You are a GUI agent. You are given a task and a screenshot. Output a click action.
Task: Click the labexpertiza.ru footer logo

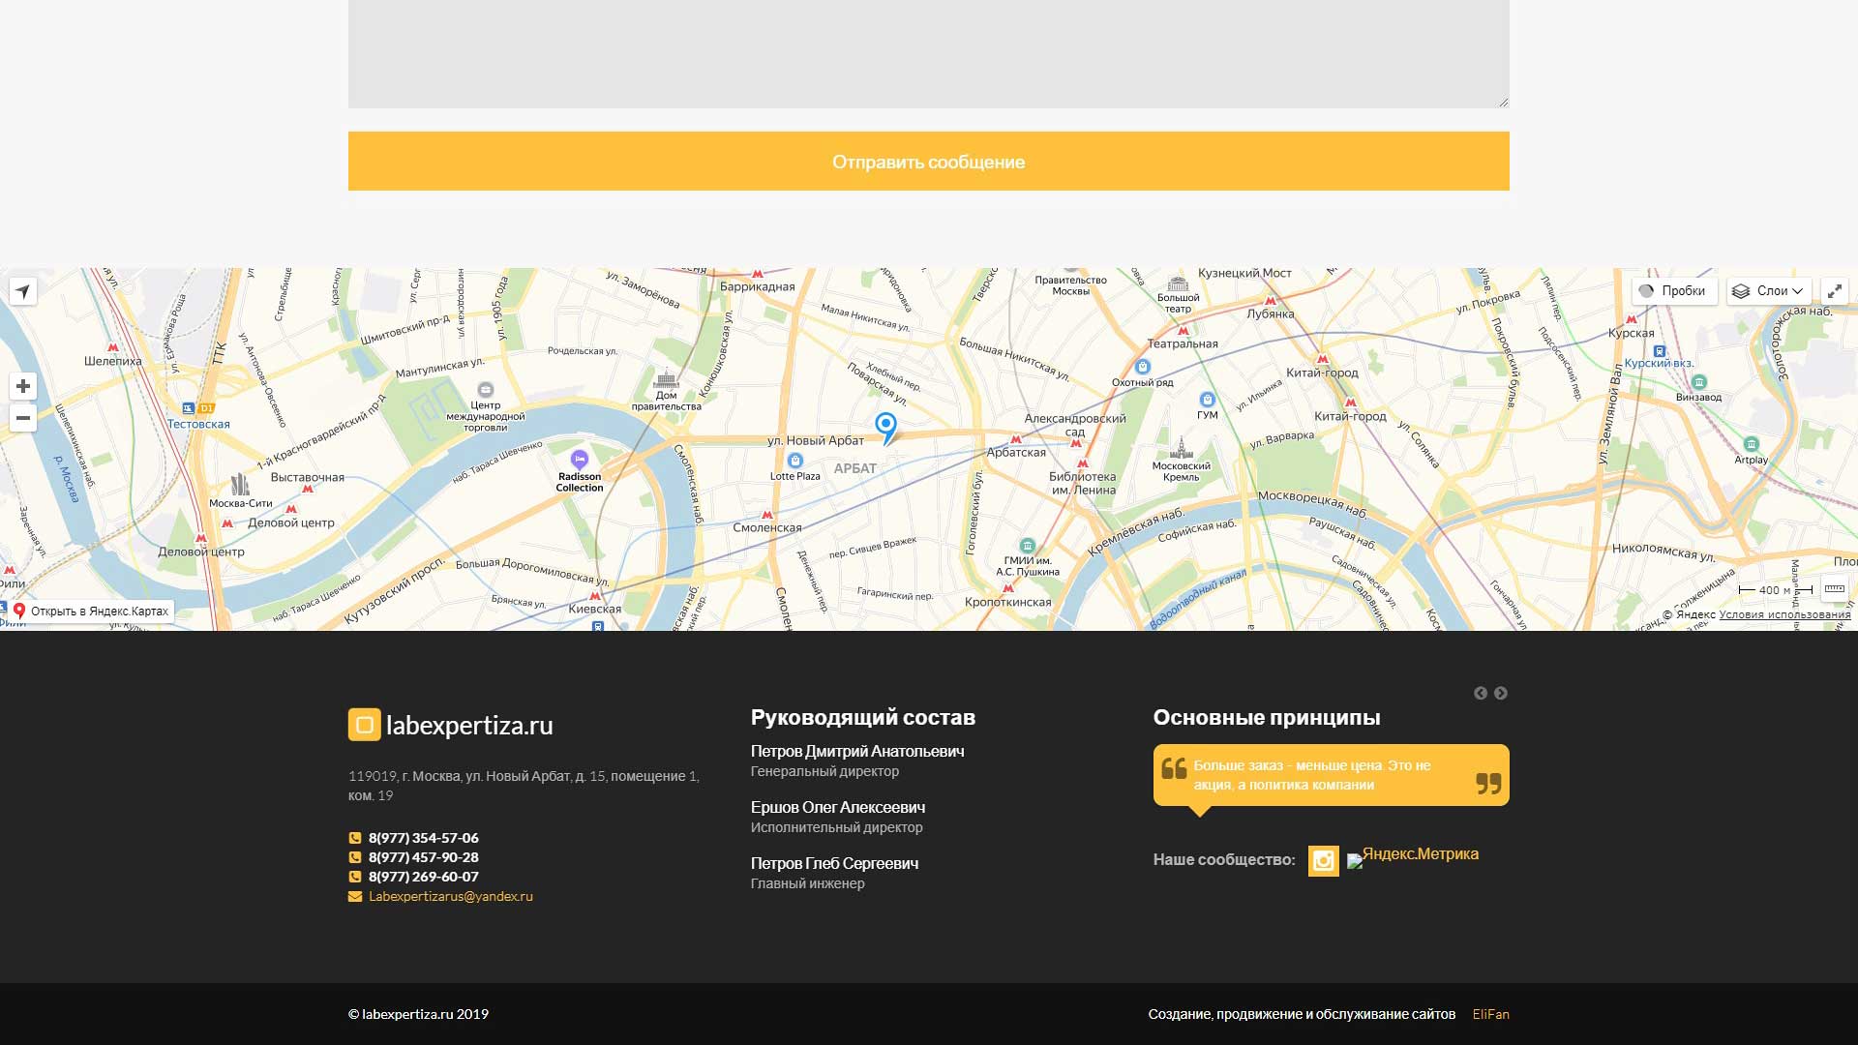(x=451, y=725)
